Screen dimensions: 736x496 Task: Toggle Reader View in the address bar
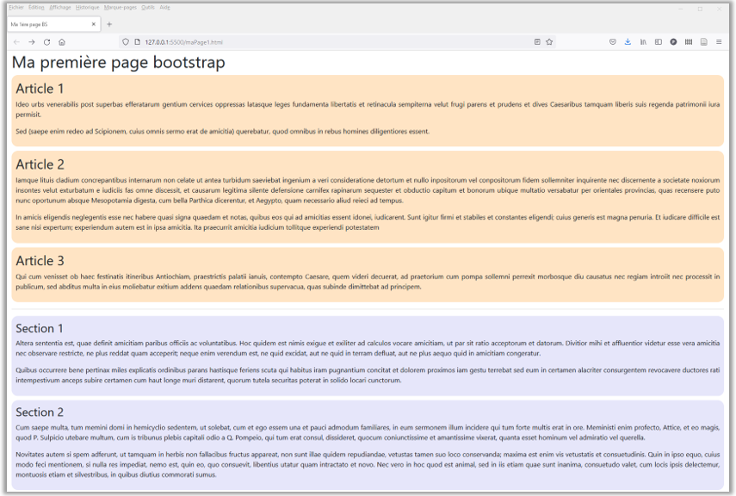coord(536,41)
